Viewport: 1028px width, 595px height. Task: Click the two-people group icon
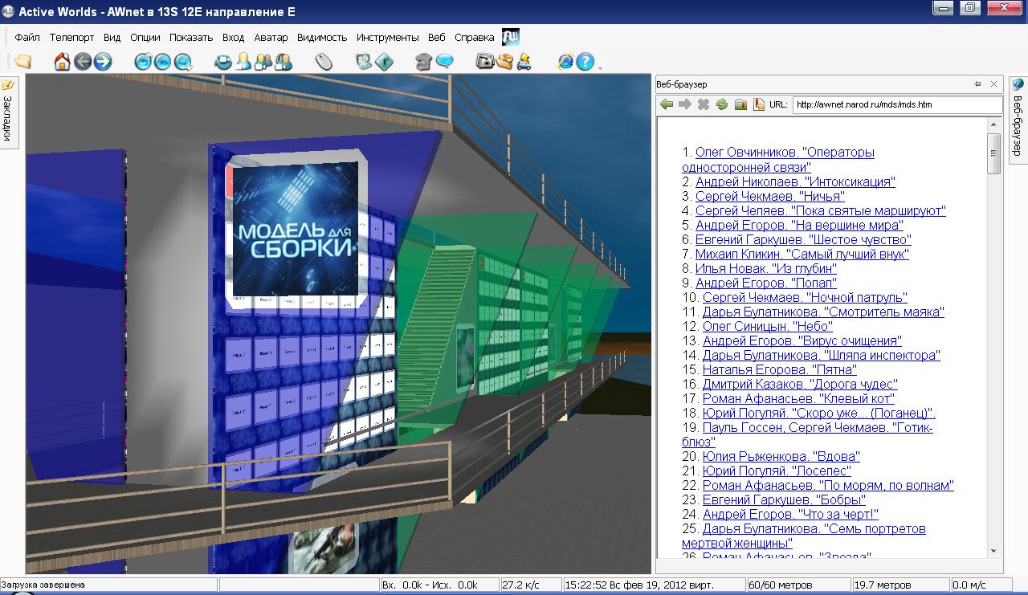[x=284, y=62]
